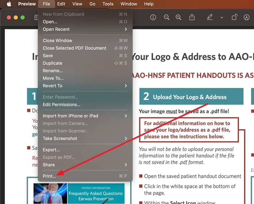Choose Export... from the File menu
This screenshot has width=254, height=204.
(x=85, y=150)
